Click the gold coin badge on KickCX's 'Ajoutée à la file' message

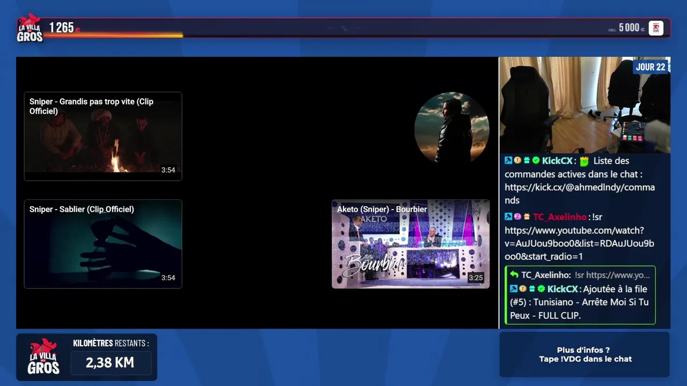[523, 288]
